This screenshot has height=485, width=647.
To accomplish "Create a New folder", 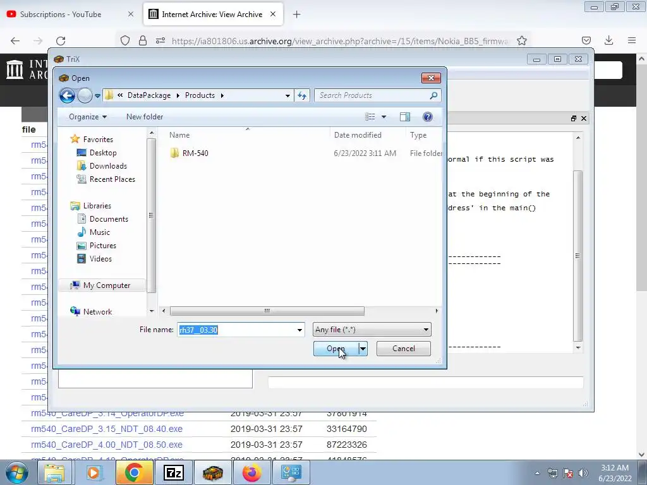I will [x=145, y=117].
